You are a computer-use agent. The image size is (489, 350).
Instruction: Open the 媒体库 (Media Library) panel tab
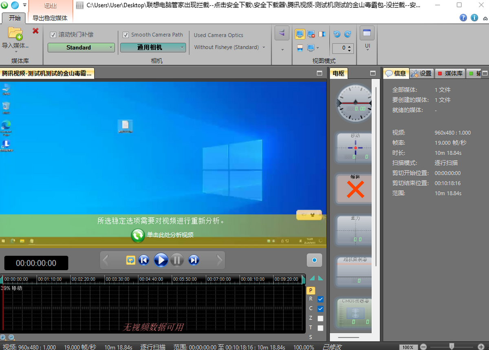pyautogui.click(x=450, y=73)
